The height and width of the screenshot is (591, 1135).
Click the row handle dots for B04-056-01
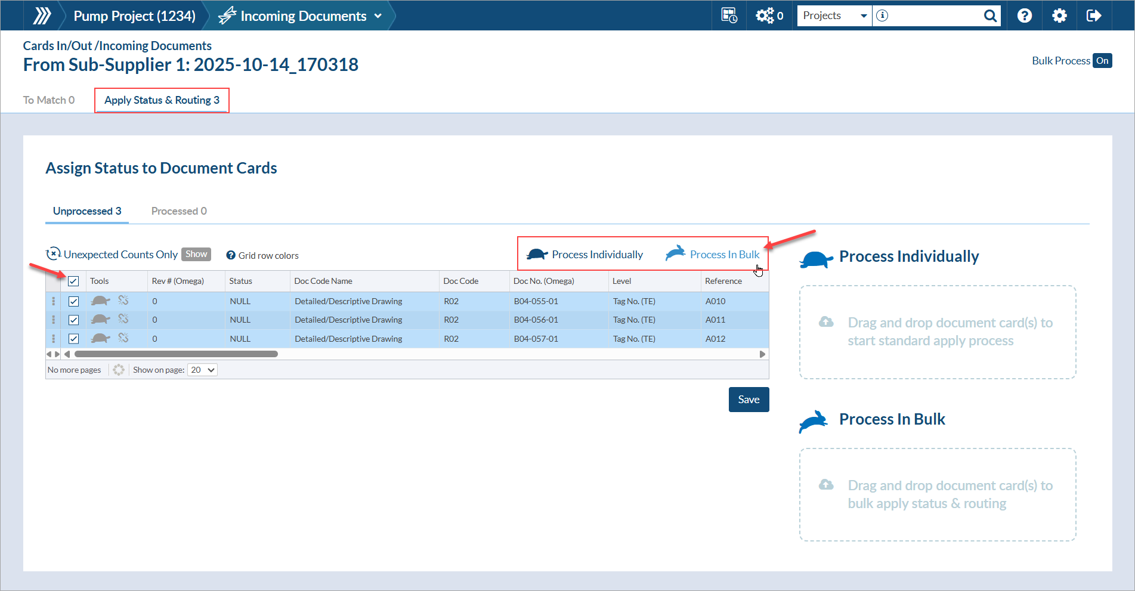54,320
